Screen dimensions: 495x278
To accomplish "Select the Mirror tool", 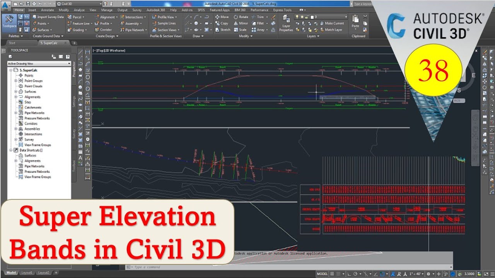I will [x=241, y=23].
